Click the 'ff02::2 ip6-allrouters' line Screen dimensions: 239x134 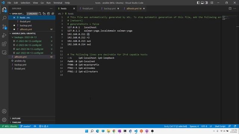tap(83, 71)
